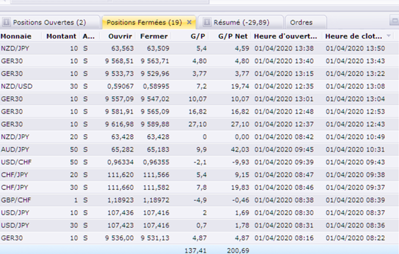This screenshot has width=399, height=254.
Task: Click the total G/P Net 200,69
Action: (x=238, y=251)
